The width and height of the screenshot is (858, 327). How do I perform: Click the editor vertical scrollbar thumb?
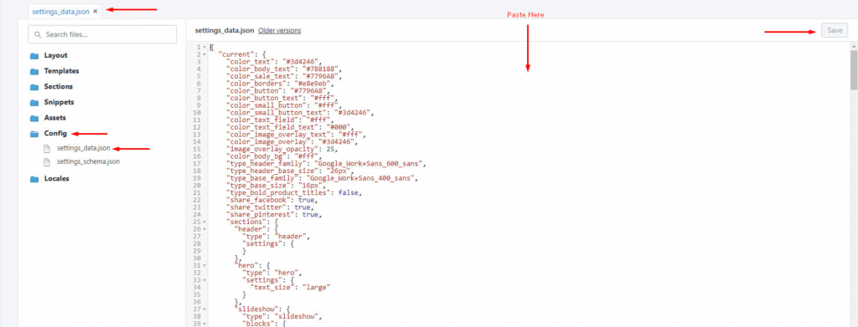[854, 70]
